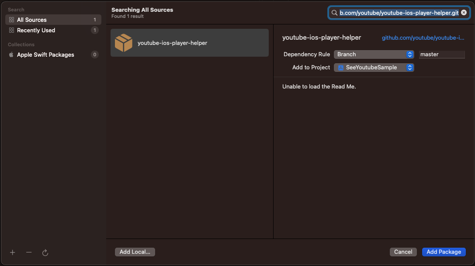
Task: Select Recently Used in the sidebar
Action: coord(53,30)
